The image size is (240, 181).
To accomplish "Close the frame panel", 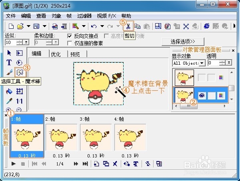I will click(x=6, y=115).
